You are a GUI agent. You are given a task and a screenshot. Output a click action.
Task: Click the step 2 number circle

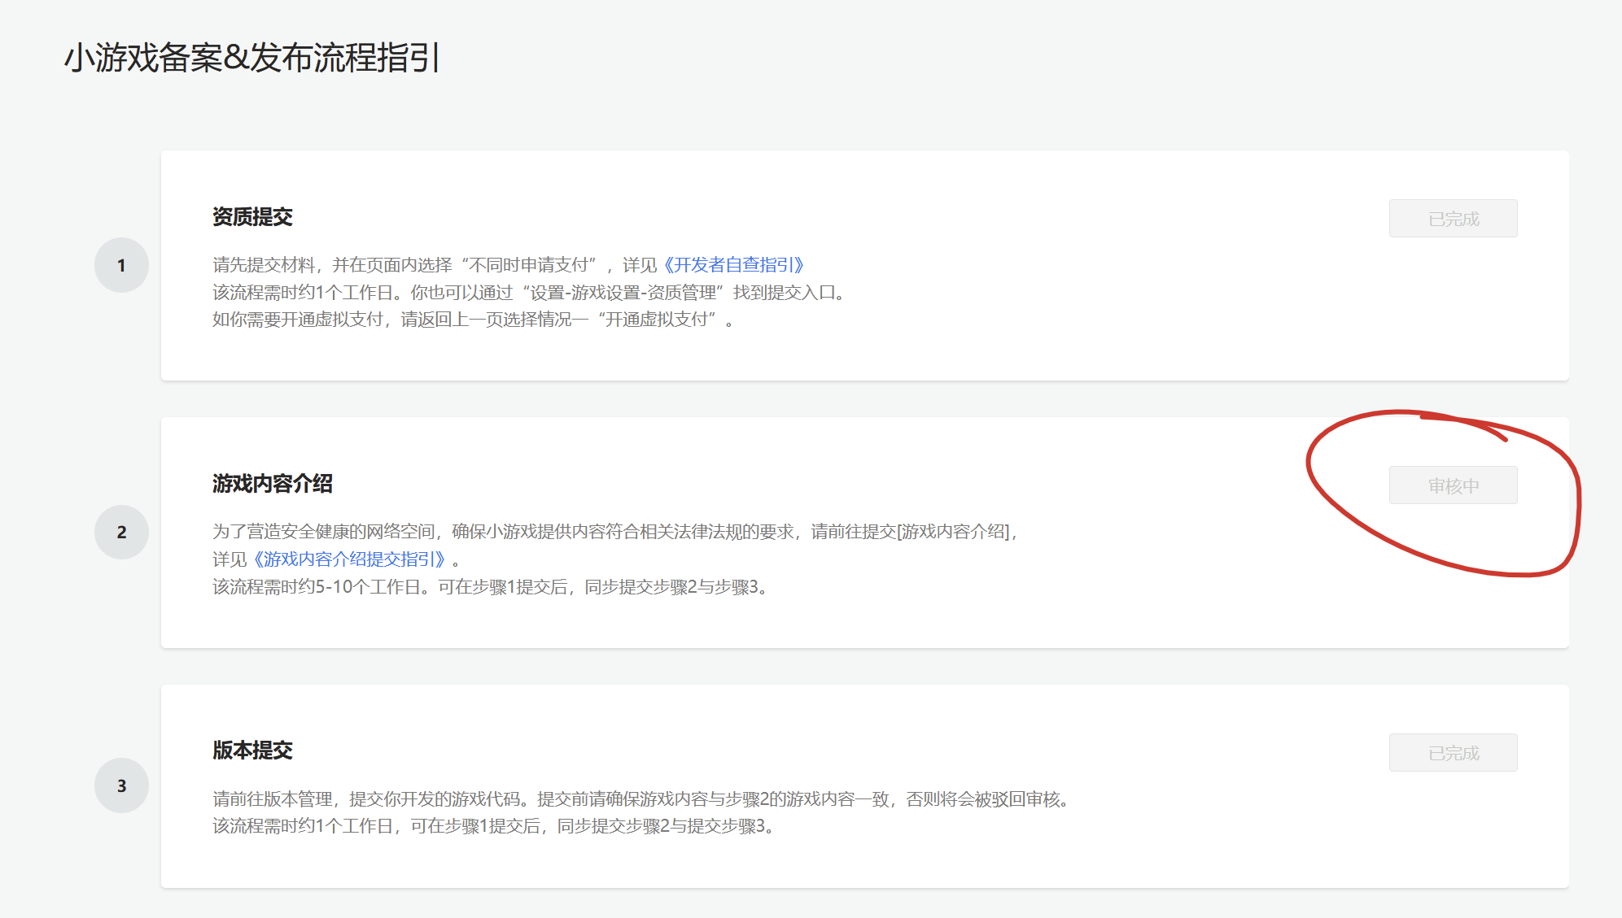(x=121, y=533)
